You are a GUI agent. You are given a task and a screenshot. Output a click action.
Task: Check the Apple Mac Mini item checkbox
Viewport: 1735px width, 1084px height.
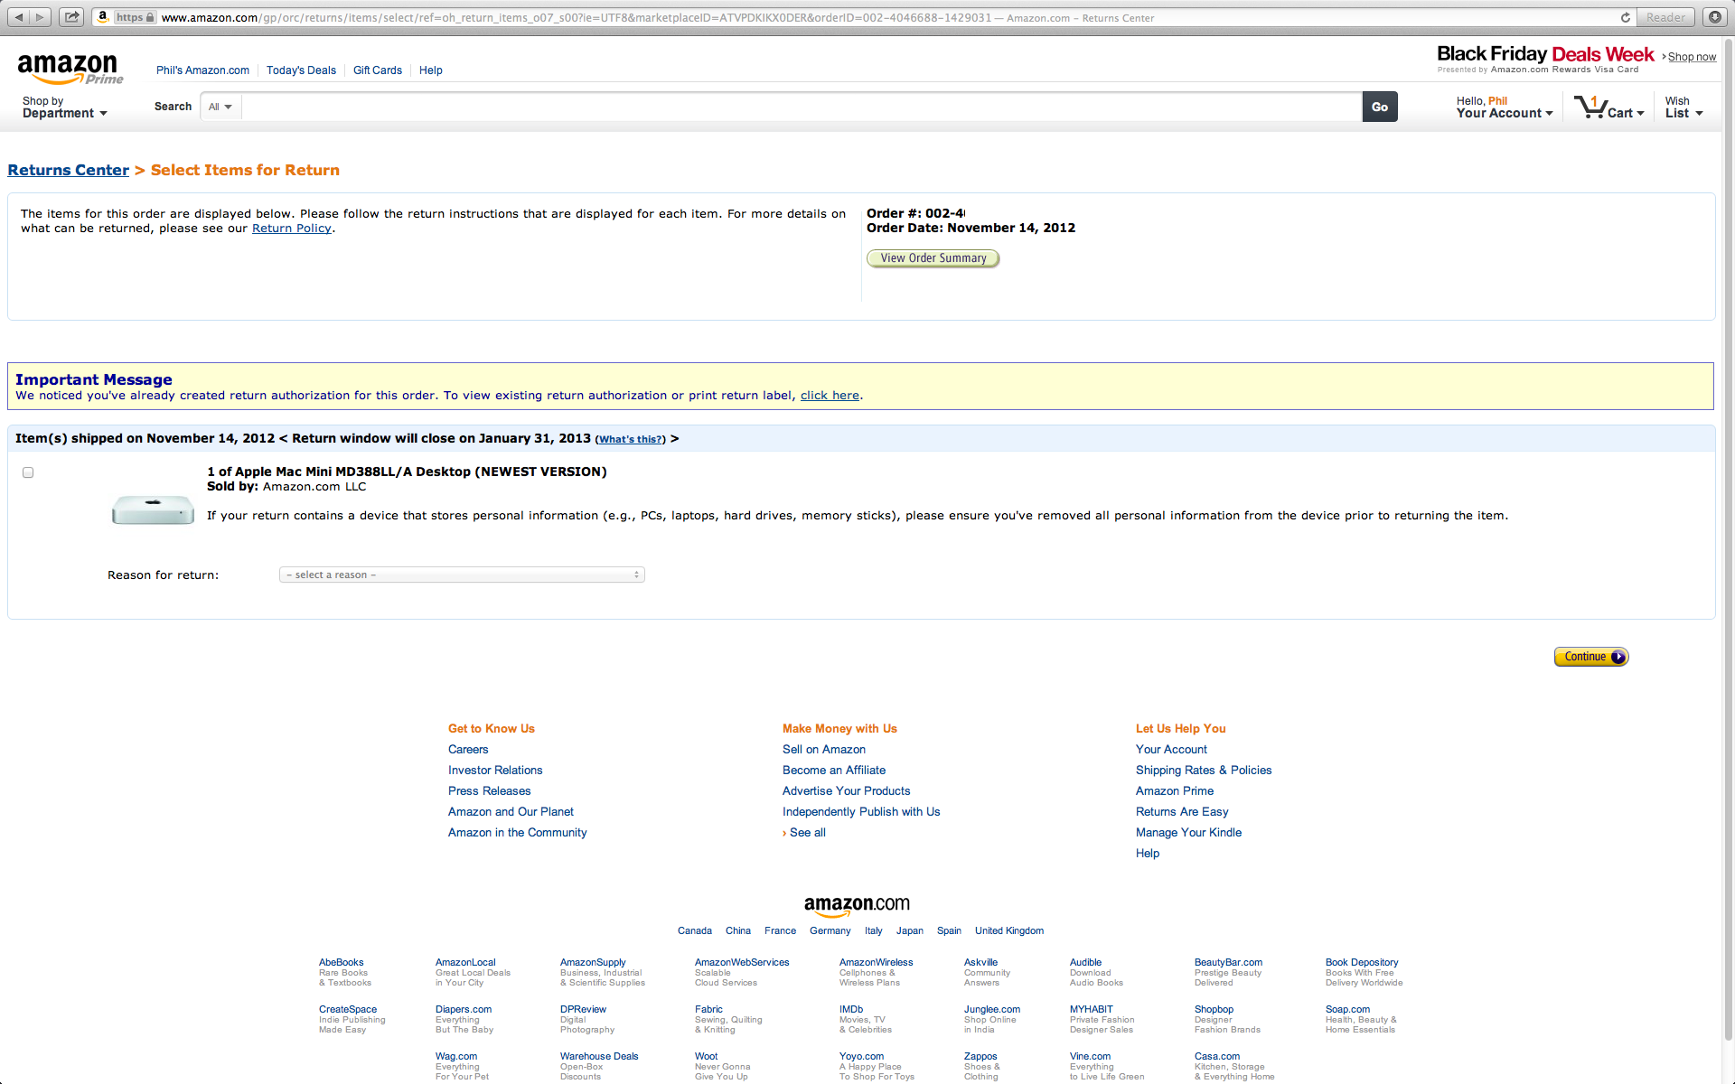(x=28, y=472)
